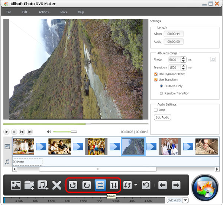This screenshot has width=223, height=205.
Task: Delete selected photo with X icon
Action: 56,185
